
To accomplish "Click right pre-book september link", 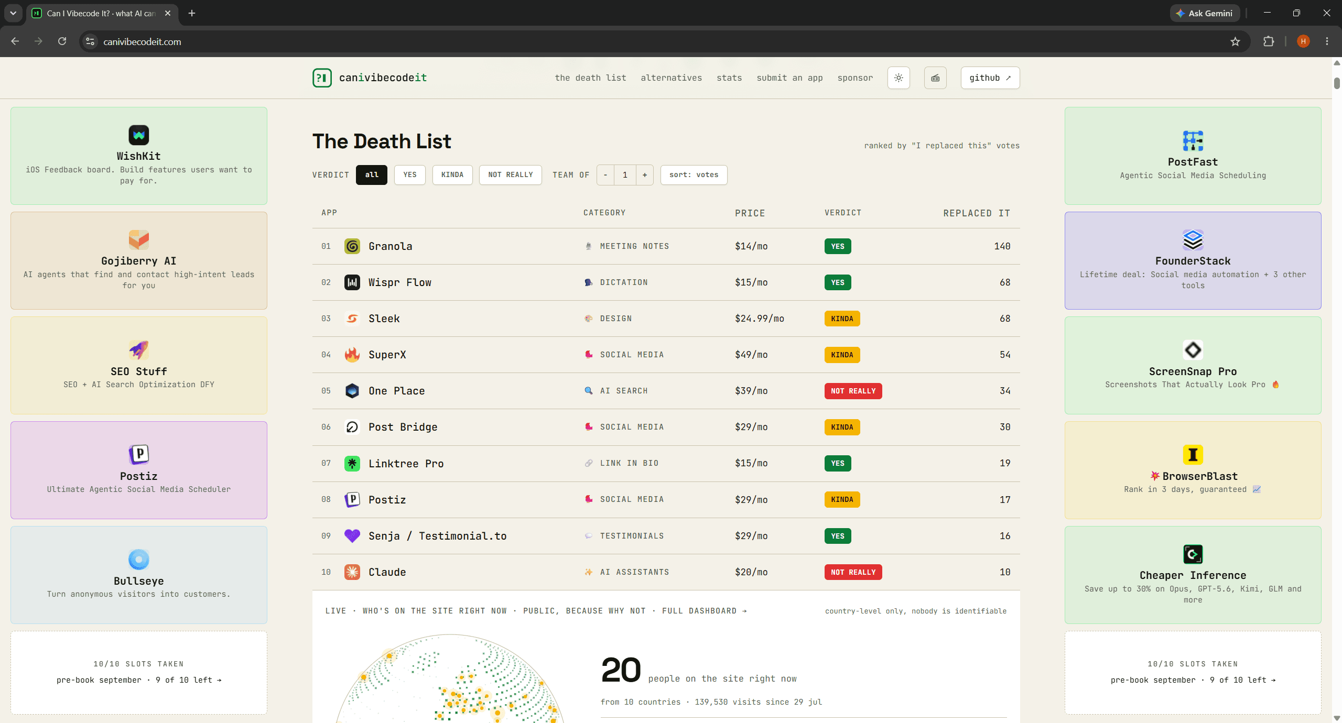I will click(x=1193, y=680).
